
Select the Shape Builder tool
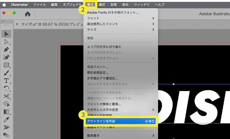click(x=6, y=104)
